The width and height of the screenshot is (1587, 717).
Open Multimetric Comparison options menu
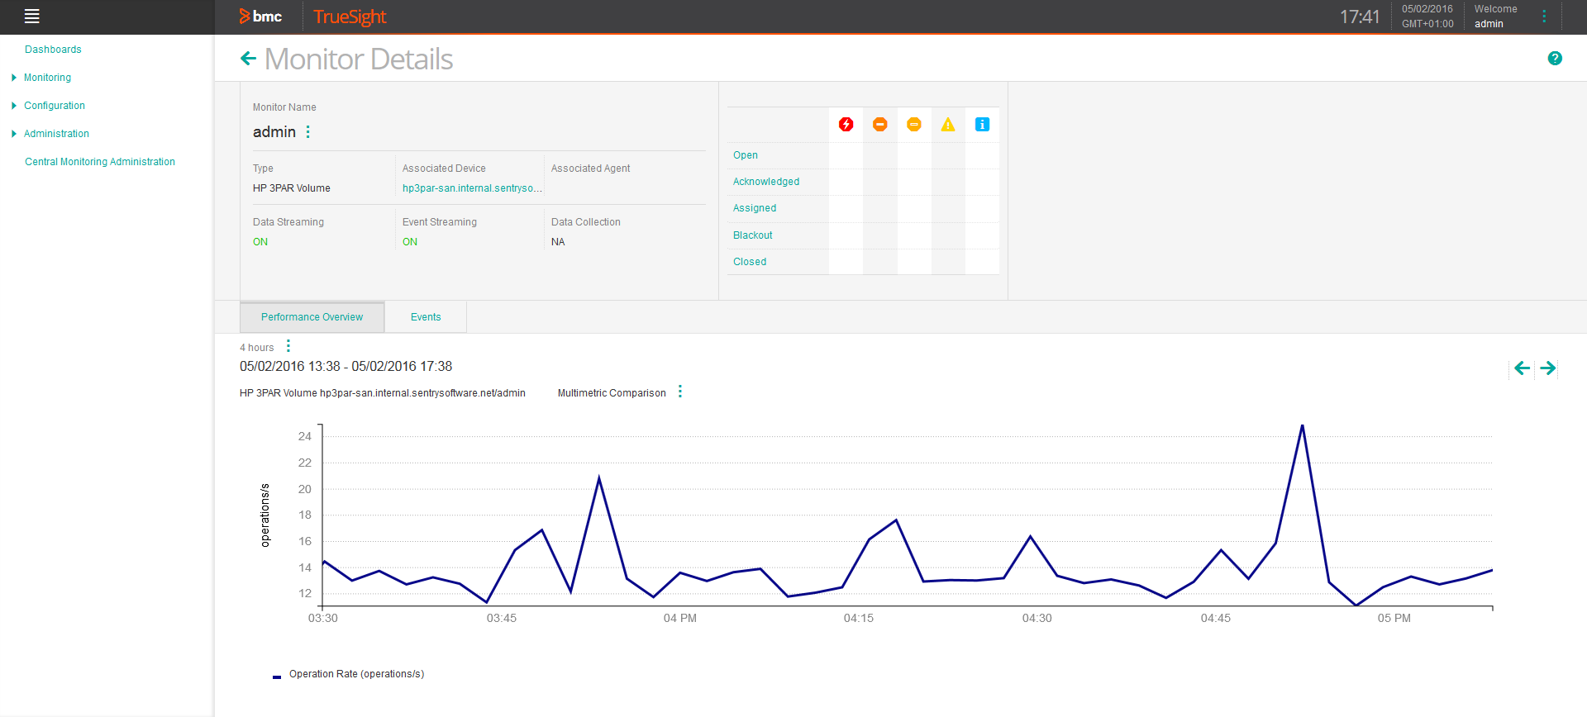click(x=680, y=392)
